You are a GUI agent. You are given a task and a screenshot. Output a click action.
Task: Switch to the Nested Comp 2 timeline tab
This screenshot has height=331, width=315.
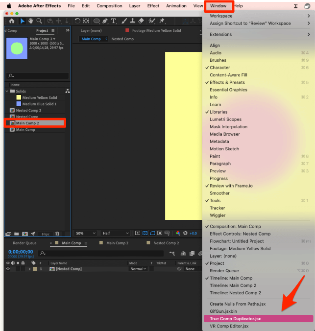(166, 243)
